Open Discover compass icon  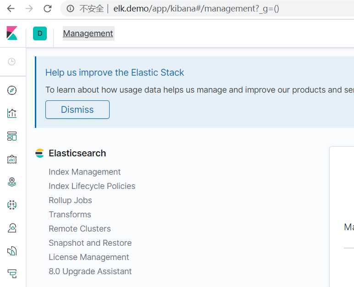click(x=12, y=90)
